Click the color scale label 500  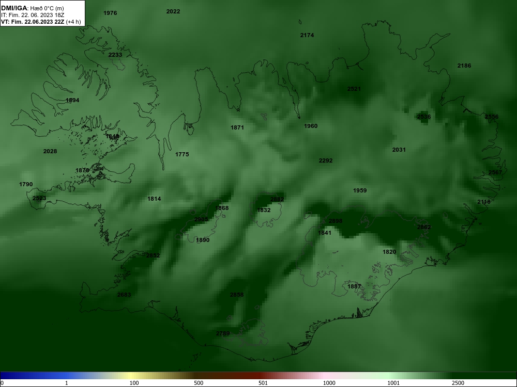click(x=199, y=383)
